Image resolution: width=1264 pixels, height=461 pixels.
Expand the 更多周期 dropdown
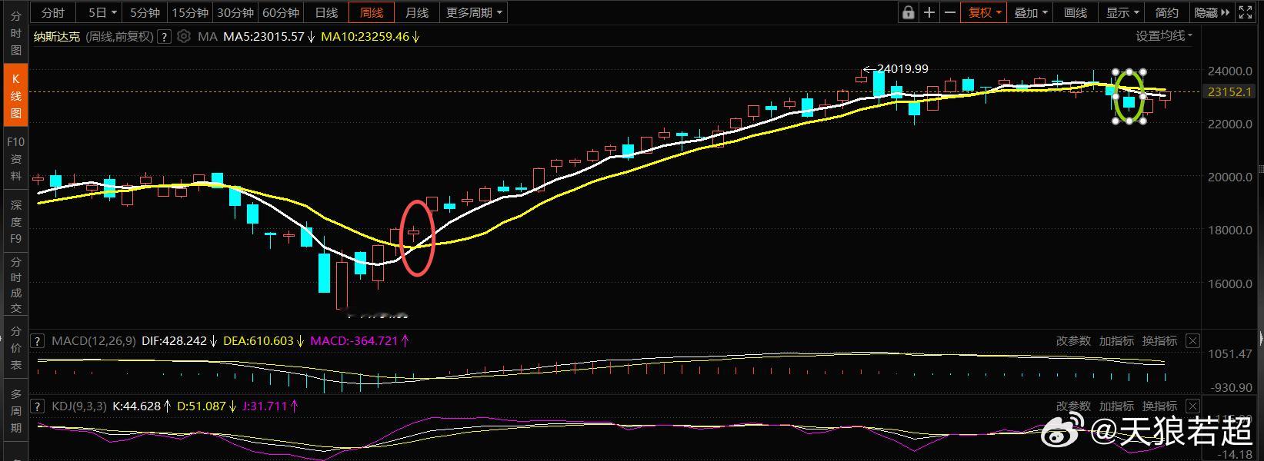click(474, 12)
